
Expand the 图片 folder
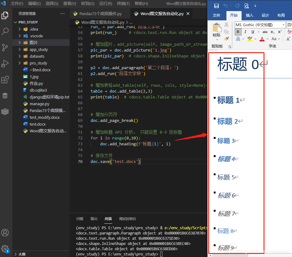(19, 43)
